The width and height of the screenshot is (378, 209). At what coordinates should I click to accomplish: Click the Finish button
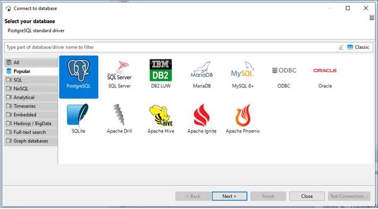coord(268,196)
